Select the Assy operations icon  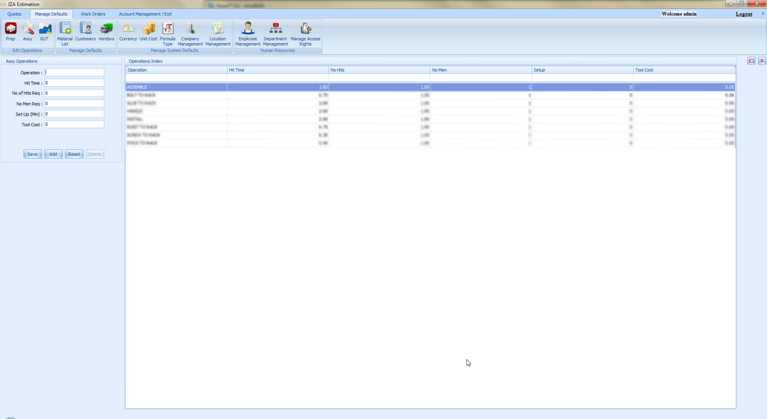[x=27, y=31]
